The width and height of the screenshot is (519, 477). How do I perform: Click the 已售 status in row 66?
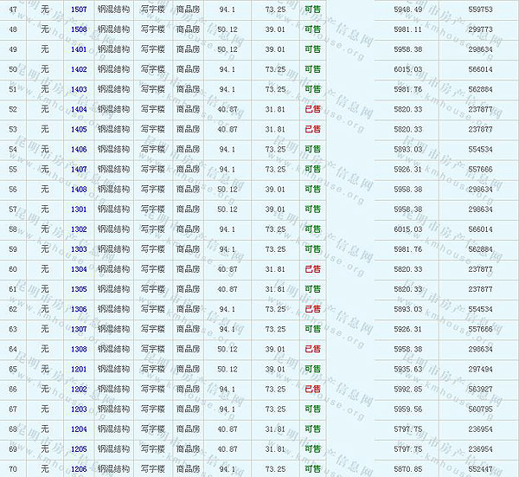[x=312, y=389]
